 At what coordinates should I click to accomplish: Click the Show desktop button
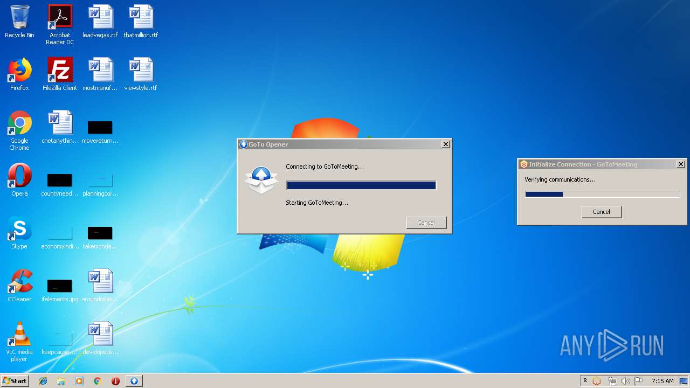click(x=684, y=381)
